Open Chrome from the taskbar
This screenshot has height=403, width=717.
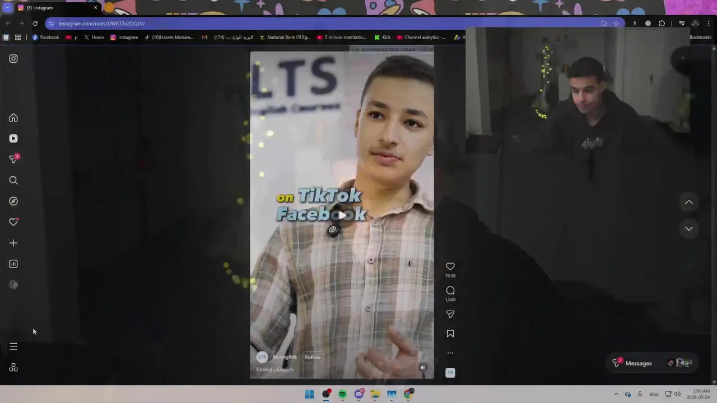coord(408,394)
